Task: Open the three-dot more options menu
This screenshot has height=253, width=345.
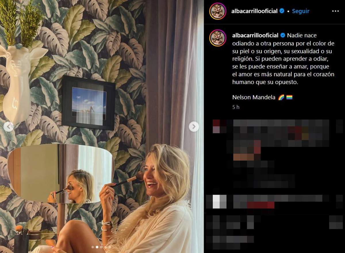Action: tap(335, 11)
